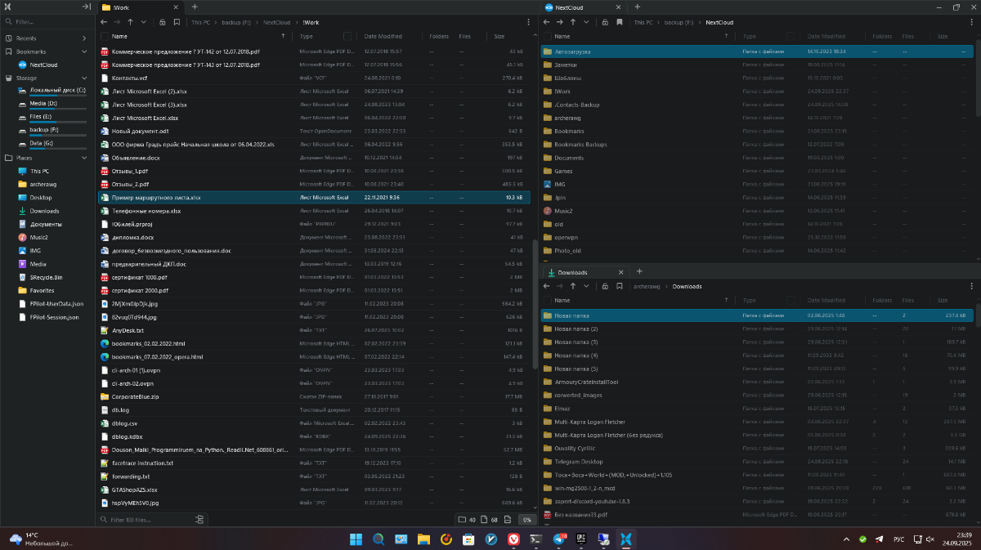Click the lock icon in the !Work pane toolbar

point(163,22)
